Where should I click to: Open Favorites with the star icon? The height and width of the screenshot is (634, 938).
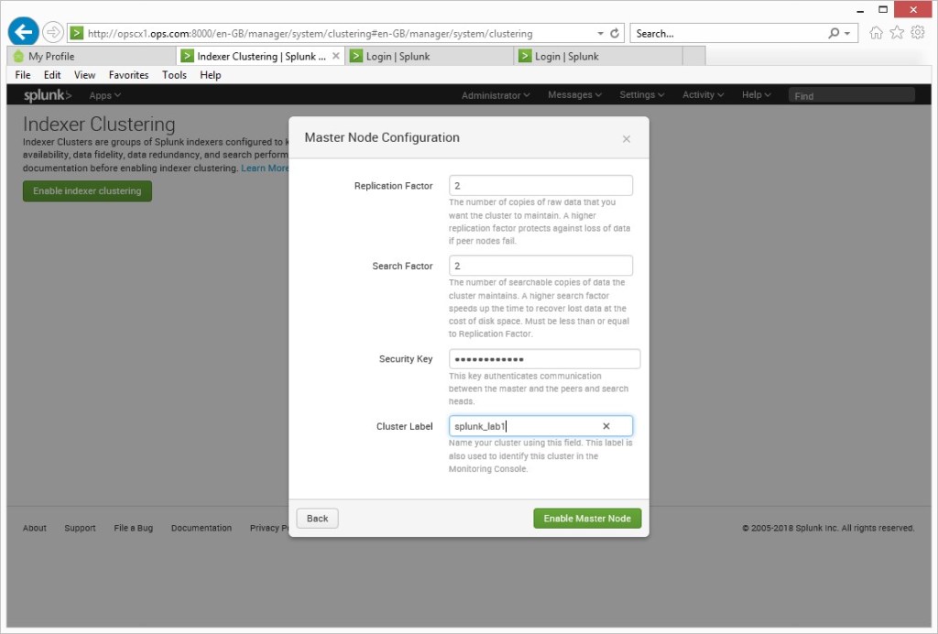coord(896,30)
